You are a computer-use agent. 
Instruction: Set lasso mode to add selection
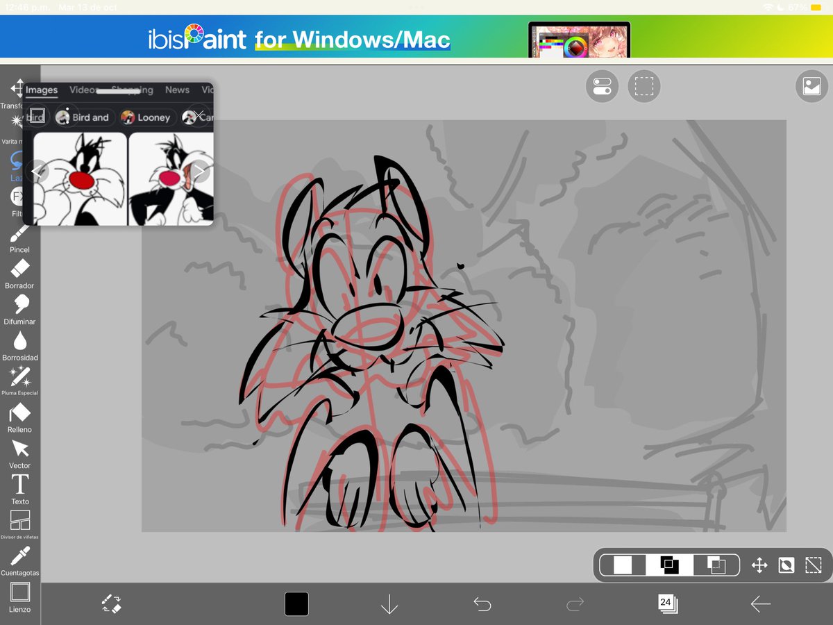point(669,565)
